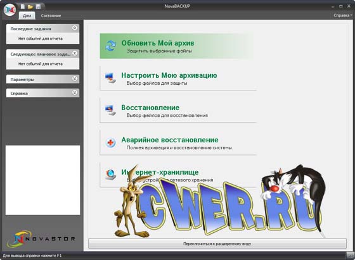This screenshot has height=260, width=355.
Task: Open the yellow folder icon in quick toolbar
Action: click(30, 7)
